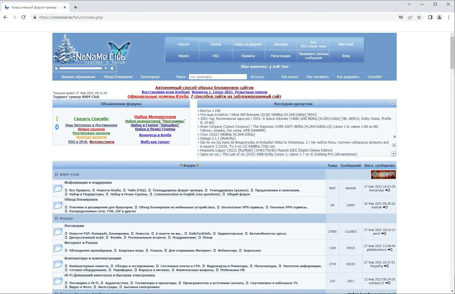Open the Трекер menu item
Image resolution: width=455 pixels, height=294 pixels.
click(216, 44)
